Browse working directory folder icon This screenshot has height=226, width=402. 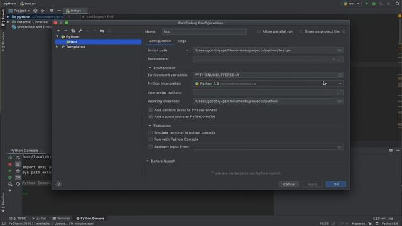point(339,102)
